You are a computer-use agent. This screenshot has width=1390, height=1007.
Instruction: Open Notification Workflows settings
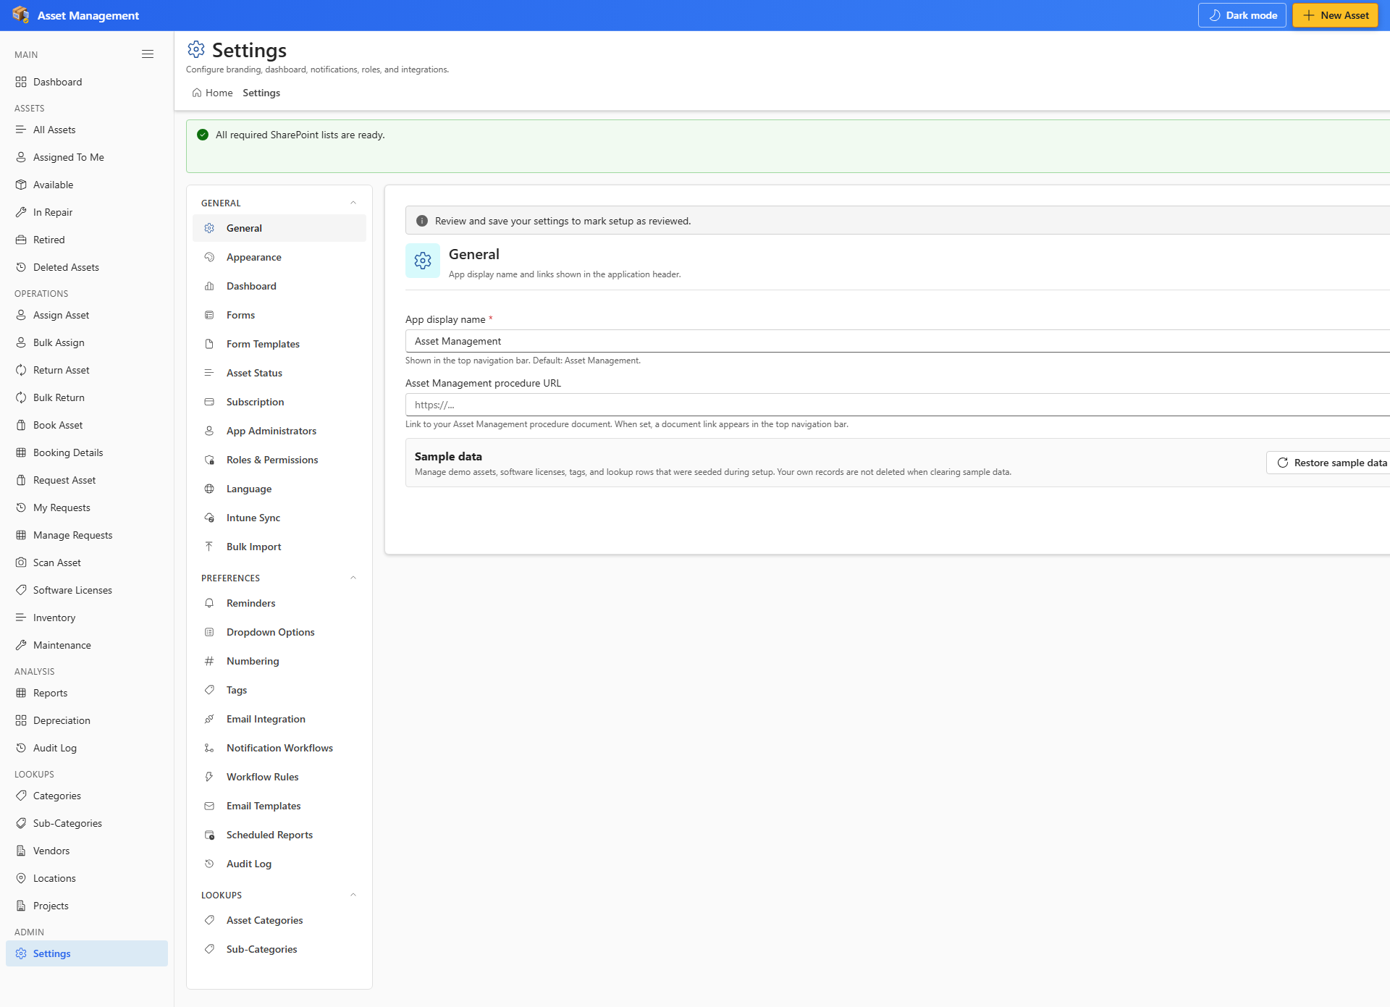[279, 748]
